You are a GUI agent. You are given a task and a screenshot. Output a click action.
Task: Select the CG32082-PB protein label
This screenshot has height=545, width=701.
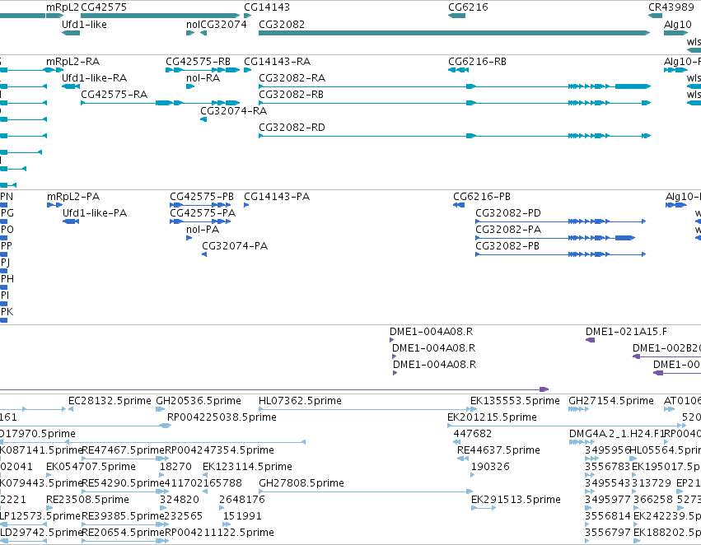pos(507,246)
